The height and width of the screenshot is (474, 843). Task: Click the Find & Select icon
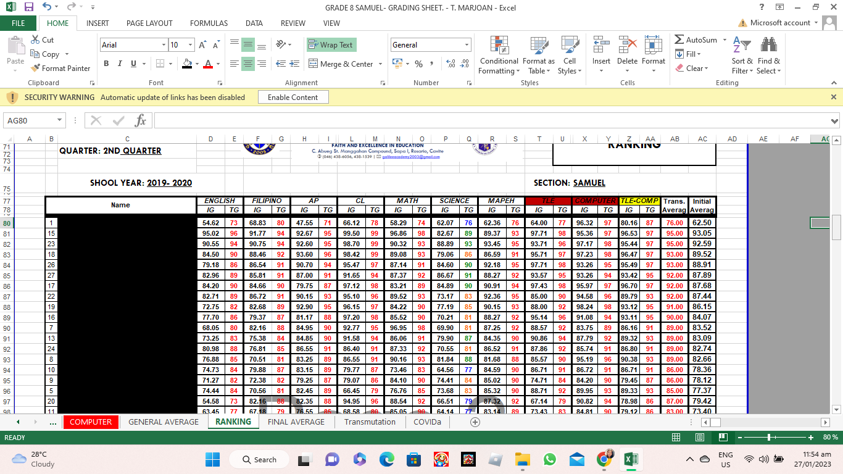pyautogui.click(x=768, y=56)
